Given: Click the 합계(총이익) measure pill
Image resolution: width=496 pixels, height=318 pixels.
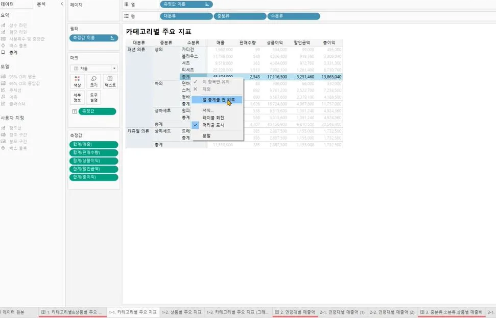Looking at the screenshot, I should pos(93,177).
